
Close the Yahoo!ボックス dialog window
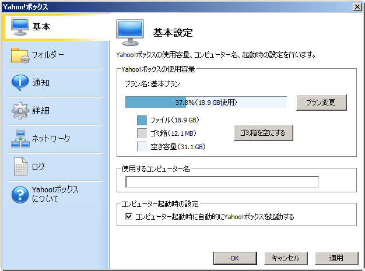[357, 7]
